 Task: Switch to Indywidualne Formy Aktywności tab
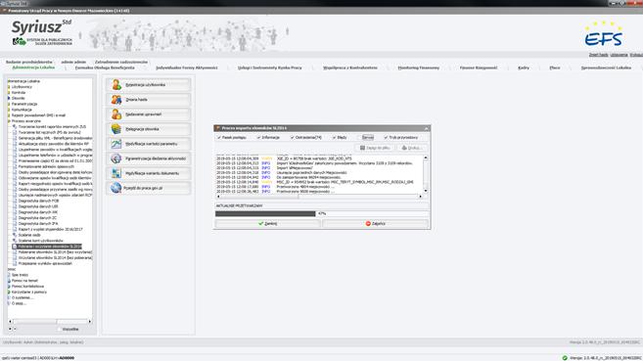(187, 68)
